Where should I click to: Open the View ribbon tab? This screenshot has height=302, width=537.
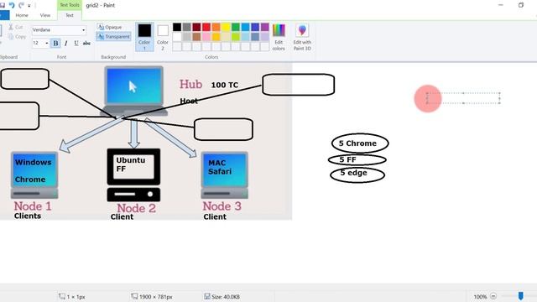44,15
